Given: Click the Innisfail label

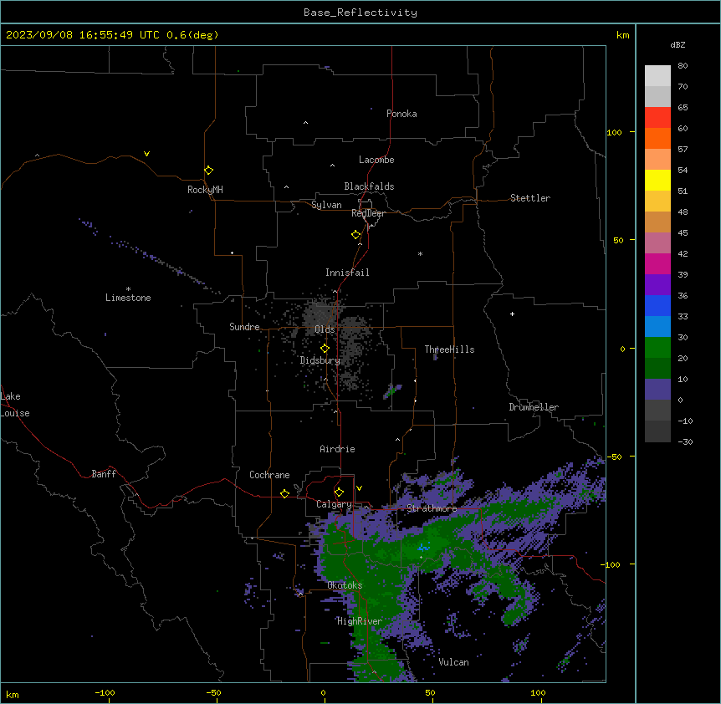Looking at the screenshot, I should [x=347, y=273].
